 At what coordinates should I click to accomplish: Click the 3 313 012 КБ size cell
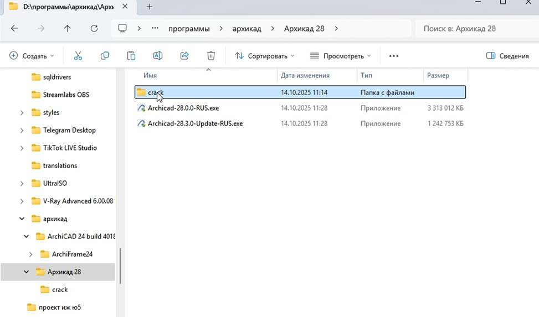tap(445, 108)
